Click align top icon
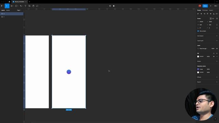 (208, 14)
